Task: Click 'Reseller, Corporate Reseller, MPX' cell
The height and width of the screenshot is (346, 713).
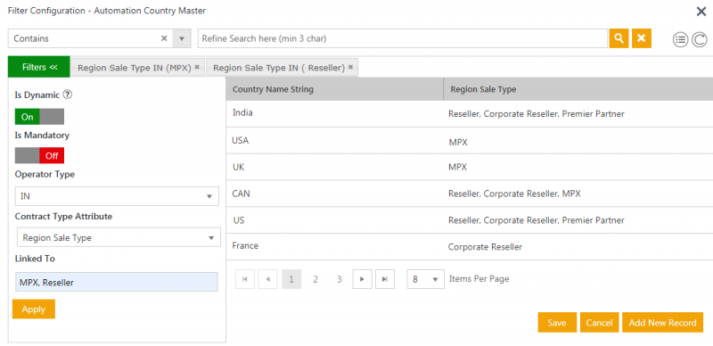Action: point(514,194)
